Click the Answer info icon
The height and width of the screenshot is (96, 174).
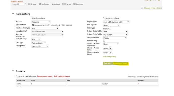pyautogui.click(x=29, y=4)
